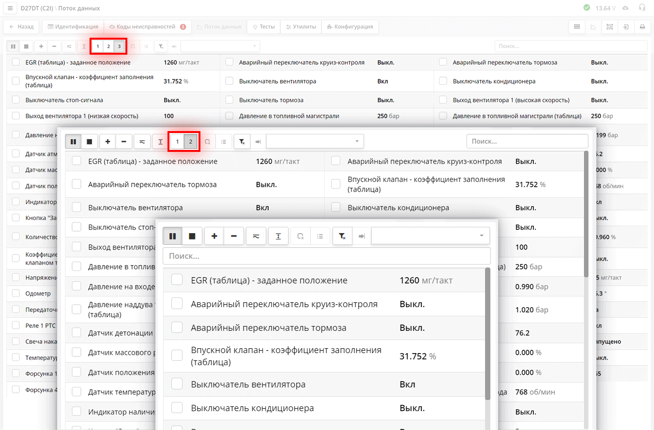
Task: Check Выход вентилятора 1 (низкая скорость) in back panel
Action: pos(16,116)
